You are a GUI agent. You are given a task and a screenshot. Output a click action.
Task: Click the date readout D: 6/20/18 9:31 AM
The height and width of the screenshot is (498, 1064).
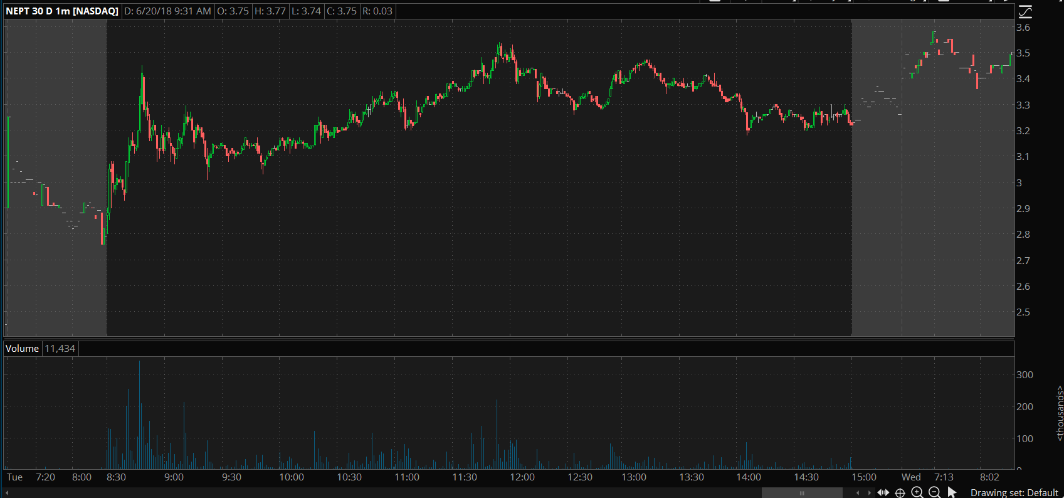[x=167, y=11]
